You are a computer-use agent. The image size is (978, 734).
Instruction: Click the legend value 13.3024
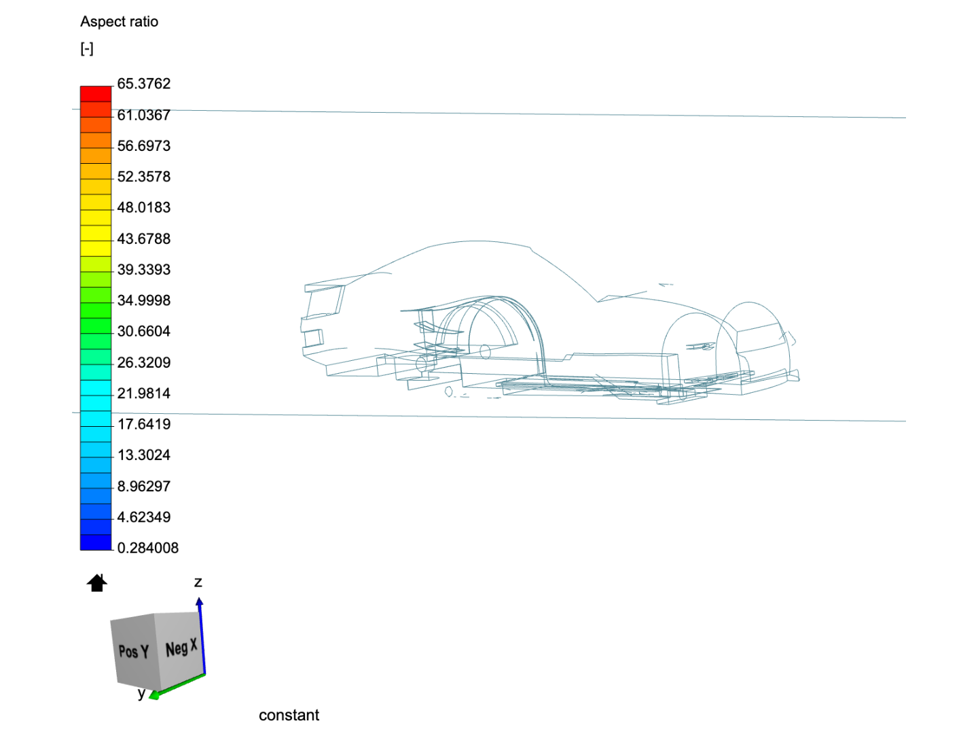click(144, 455)
